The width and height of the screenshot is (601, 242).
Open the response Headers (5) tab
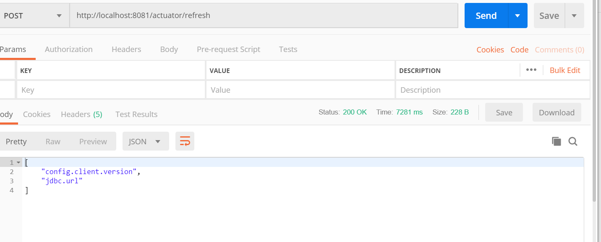pyautogui.click(x=81, y=114)
